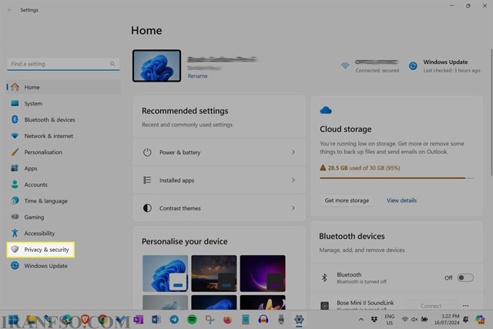Viewport: 493px width, 329px height.
Task: Open the Windows Start menu
Action: tap(13, 320)
